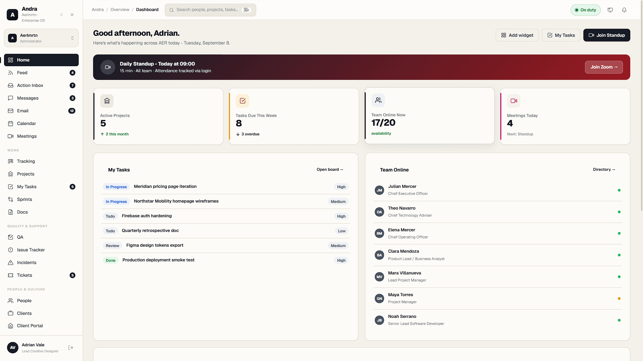Open Calendar in sidebar
The image size is (643, 361).
tap(41, 124)
